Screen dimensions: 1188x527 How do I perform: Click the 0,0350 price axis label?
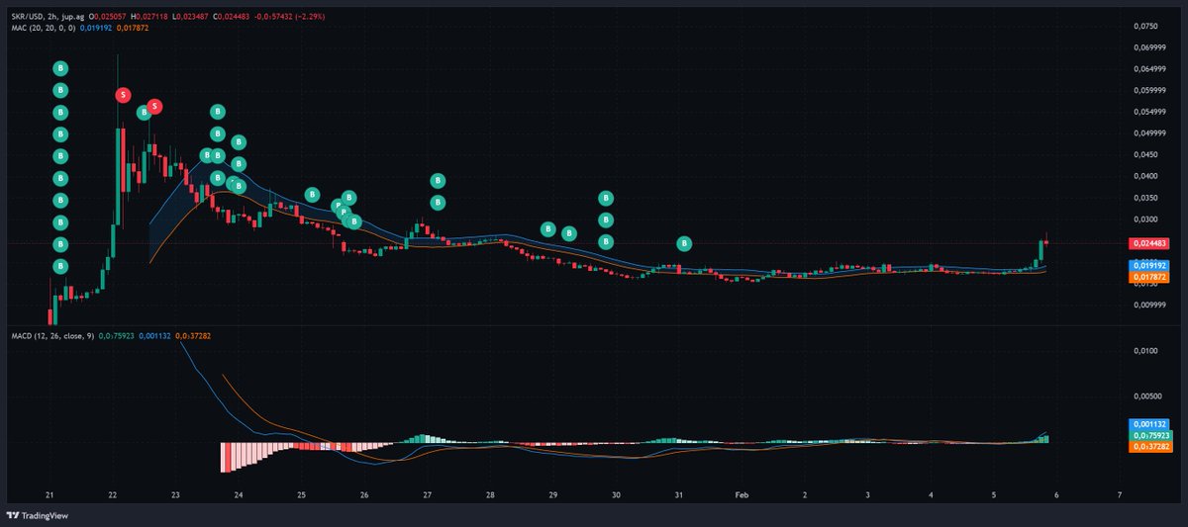tap(1144, 198)
